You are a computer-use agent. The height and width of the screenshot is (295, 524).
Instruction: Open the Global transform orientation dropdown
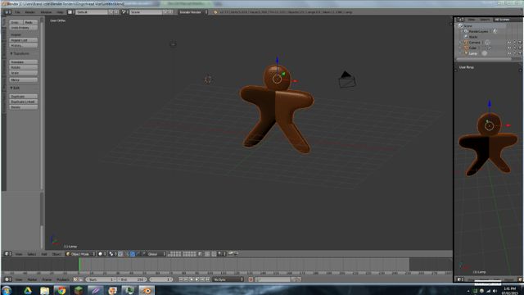(156, 254)
